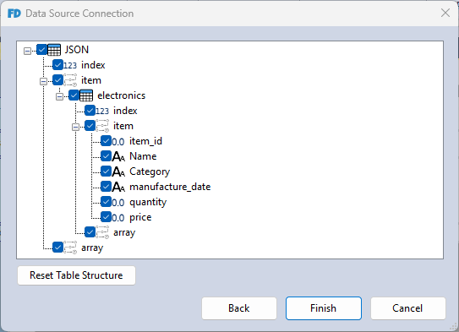This screenshot has width=459, height=332.
Task: Select the Category label
Action: click(x=150, y=171)
